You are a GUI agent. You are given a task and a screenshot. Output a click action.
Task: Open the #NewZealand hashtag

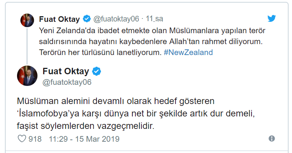click(x=188, y=52)
